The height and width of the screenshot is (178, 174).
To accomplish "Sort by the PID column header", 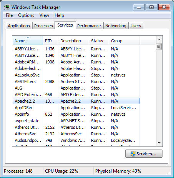I will [x=51, y=41].
